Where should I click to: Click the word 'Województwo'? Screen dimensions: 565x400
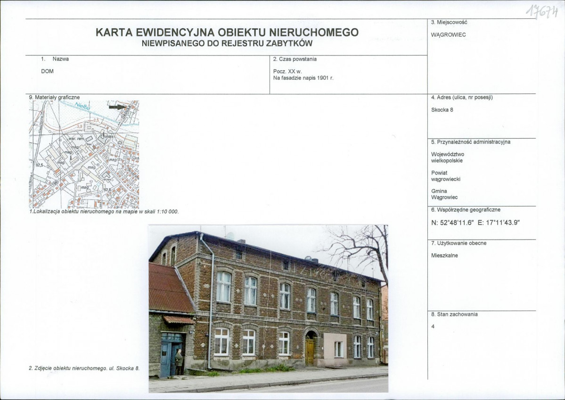click(448, 154)
